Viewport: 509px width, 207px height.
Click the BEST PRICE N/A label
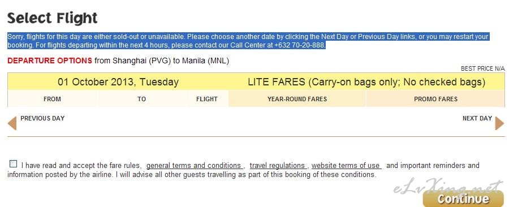point(483,69)
